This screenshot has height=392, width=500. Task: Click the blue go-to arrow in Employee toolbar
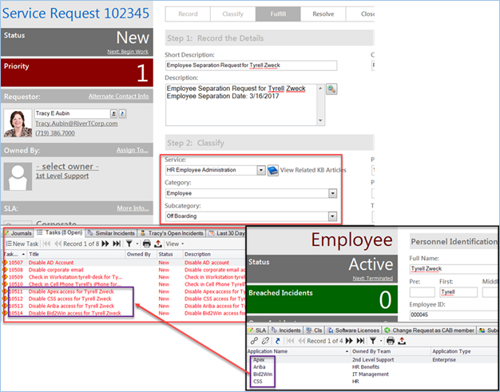point(278,341)
